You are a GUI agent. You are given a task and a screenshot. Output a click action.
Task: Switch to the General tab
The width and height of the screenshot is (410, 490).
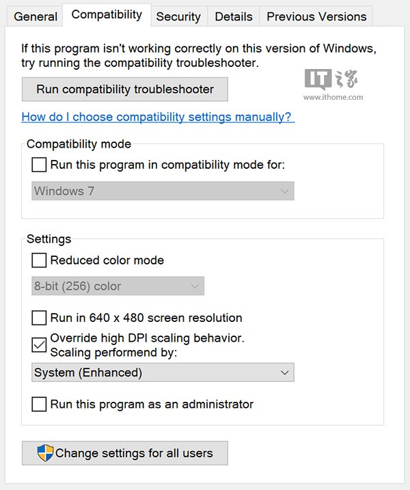(x=36, y=16)
